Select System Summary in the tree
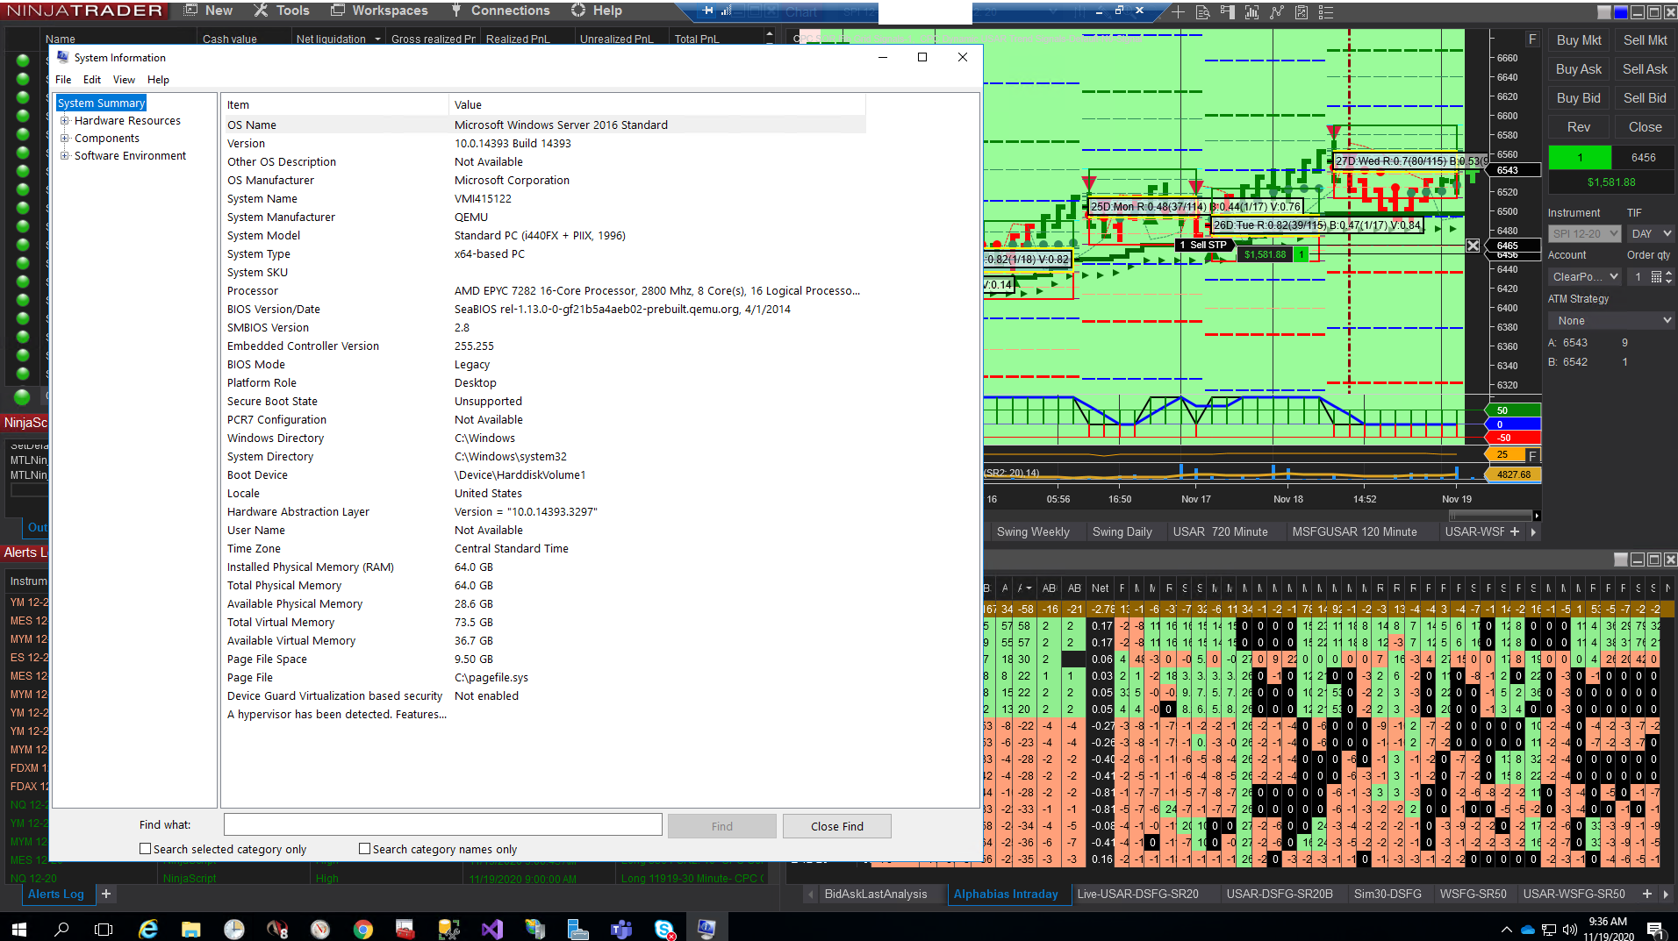This screenshot has width=1678, height=941. (x=101, y=103)
